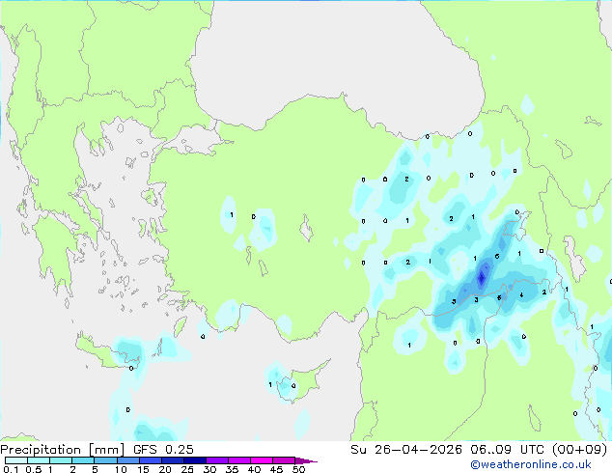Click the 40–45 mm magenta legend swatch
The height and width of the screenshot is (473, 612).
point(262,460)
